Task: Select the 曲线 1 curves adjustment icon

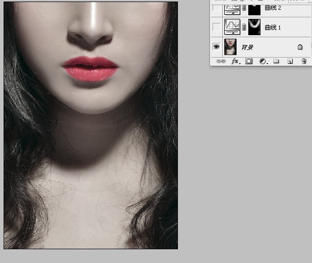Action: pyautogui.click(x=232, y=27)
